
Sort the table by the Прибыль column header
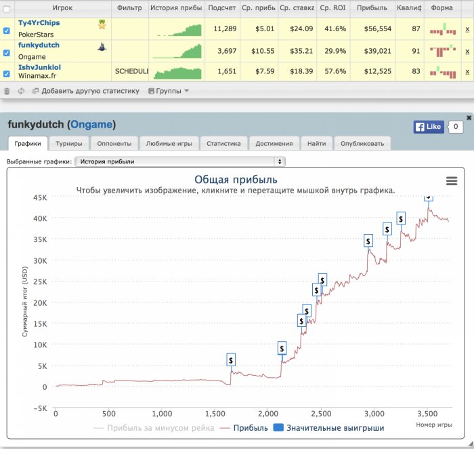click(x=372, y=8)
